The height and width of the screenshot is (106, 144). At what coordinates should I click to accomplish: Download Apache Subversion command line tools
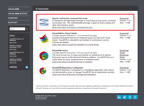point(124,18)
